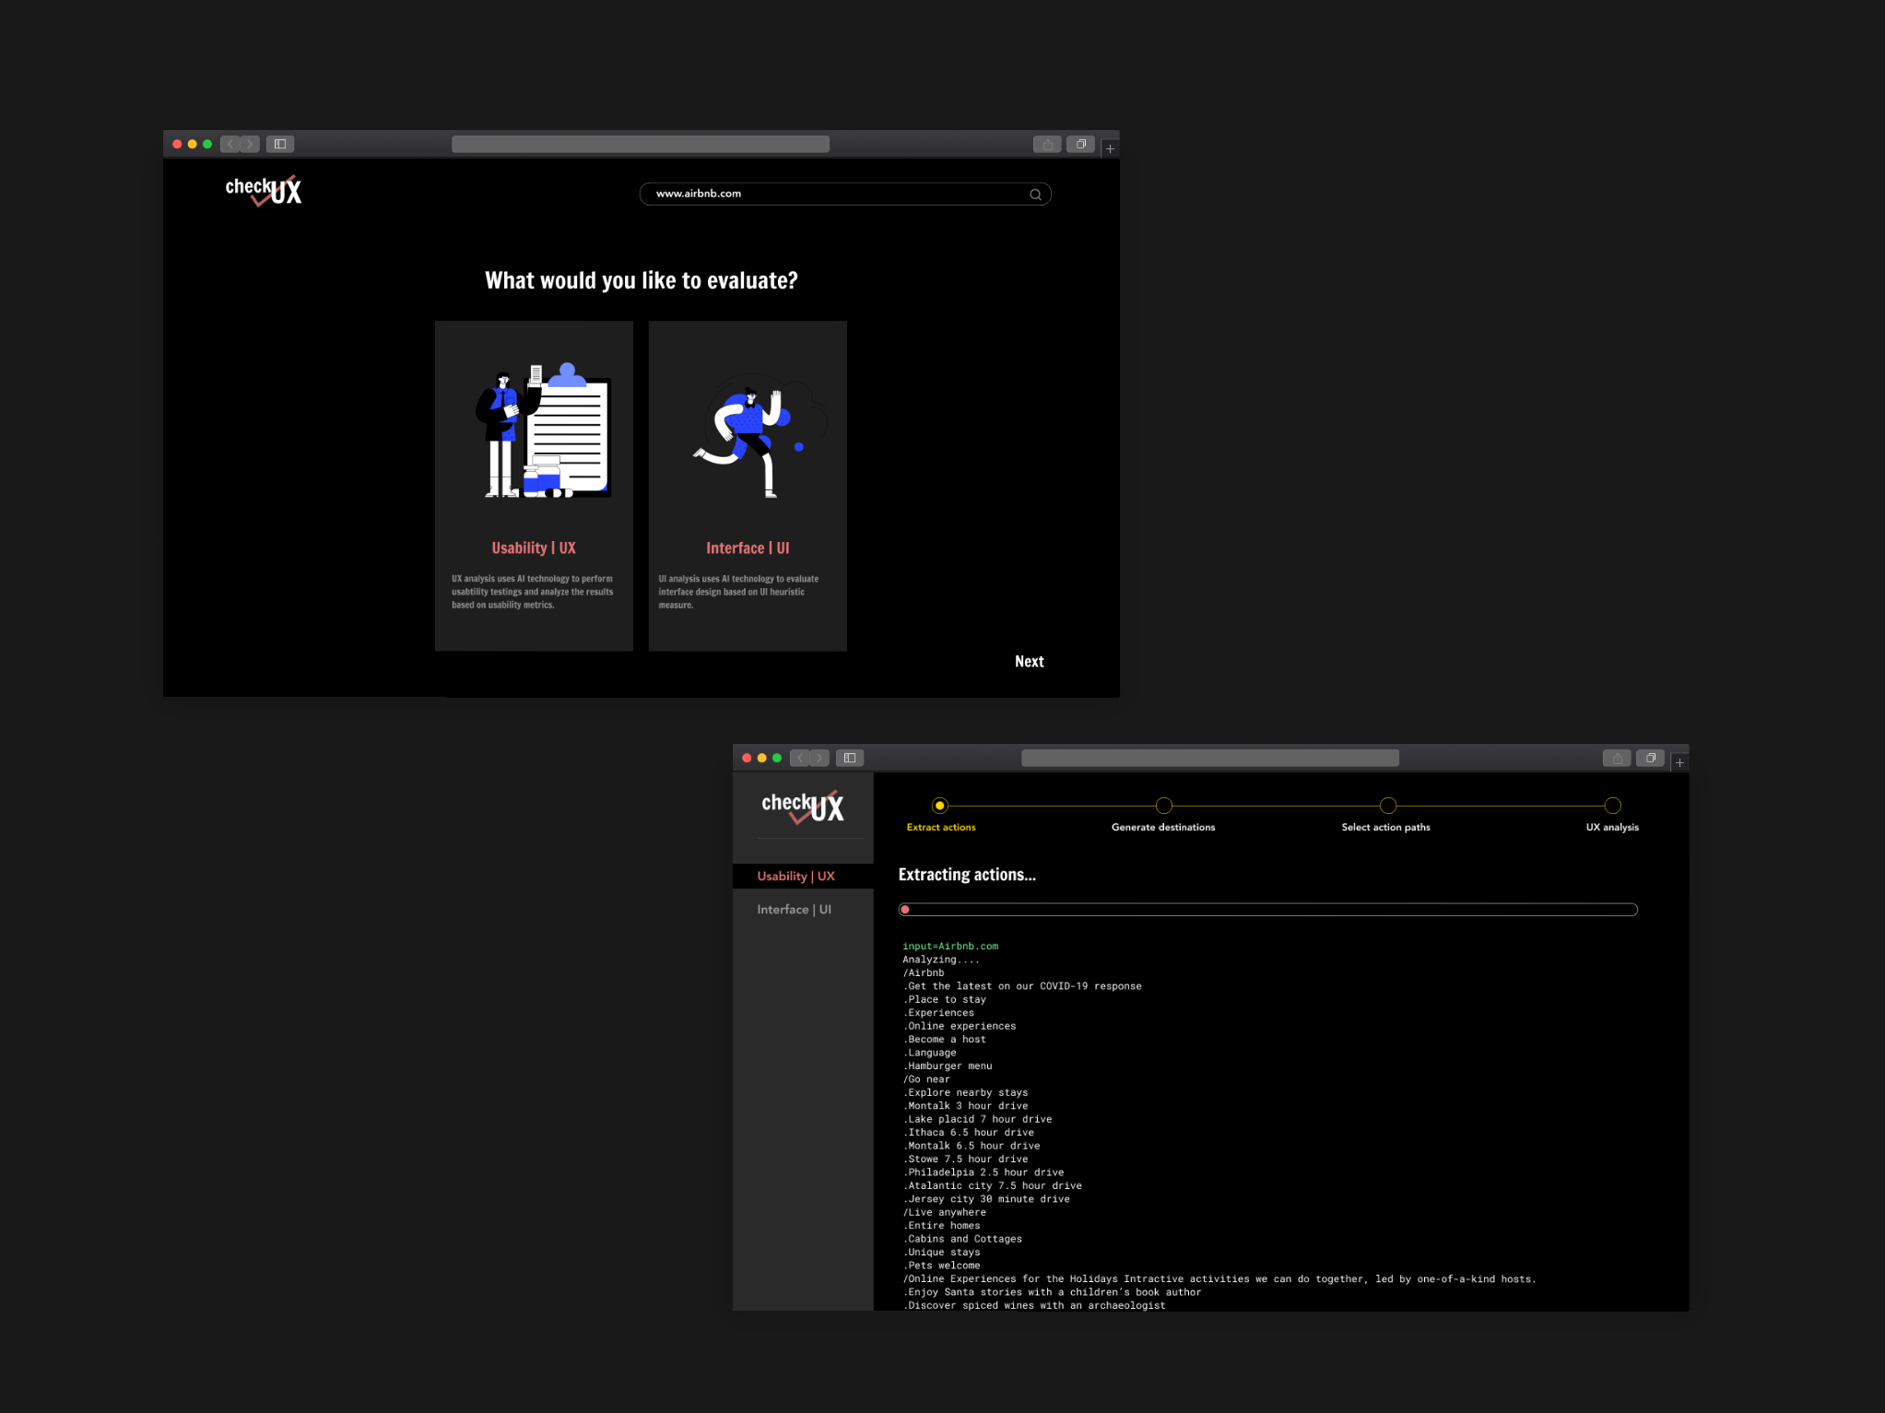
Task: Select the UX analysis step marker
Action: tap(1612, 806)
